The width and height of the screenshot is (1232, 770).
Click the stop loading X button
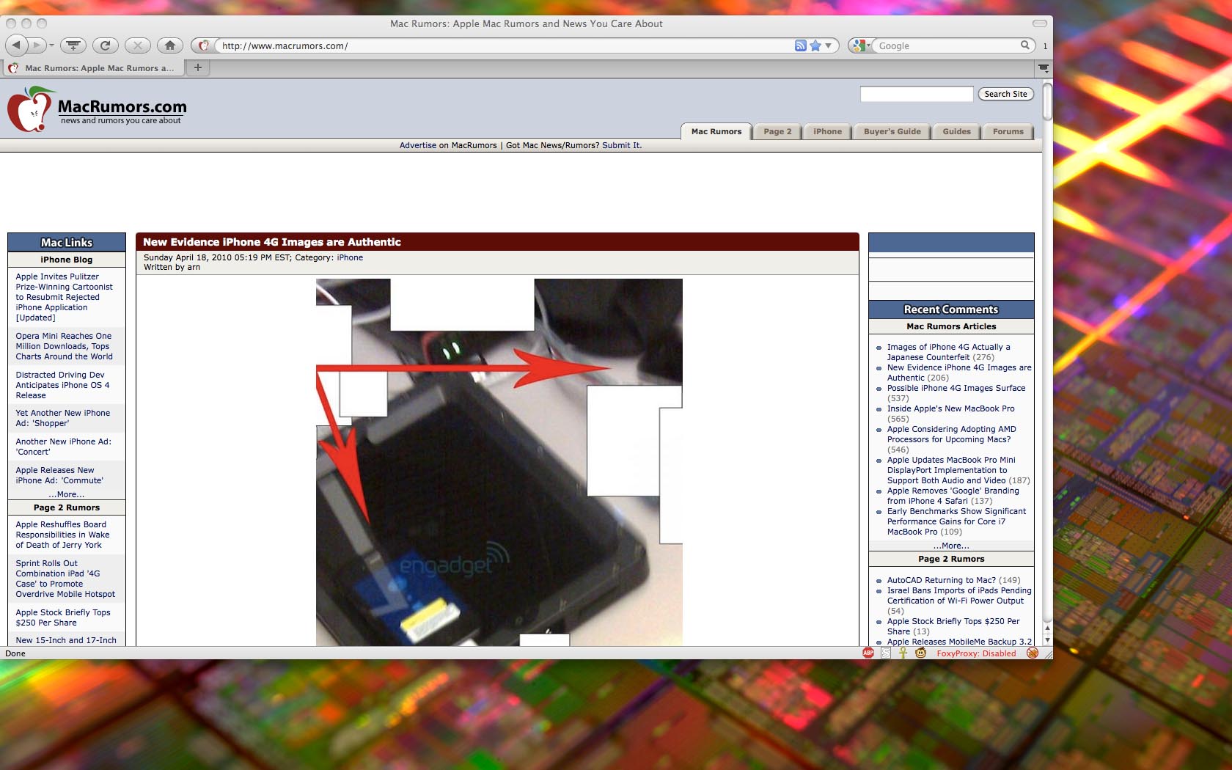coord(138,45)
